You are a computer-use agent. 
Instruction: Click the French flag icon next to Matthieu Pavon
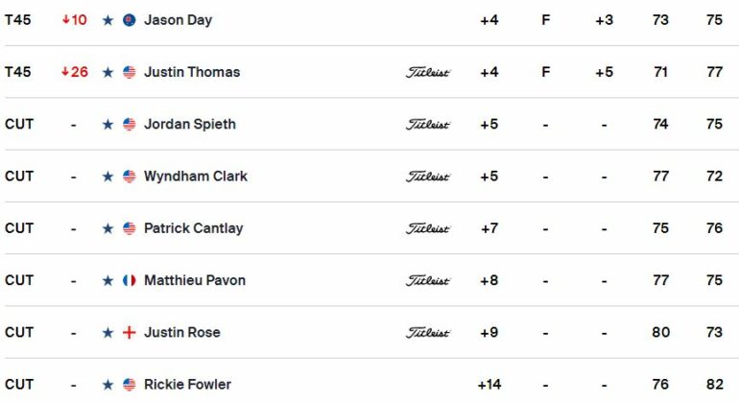coord(130,280)
